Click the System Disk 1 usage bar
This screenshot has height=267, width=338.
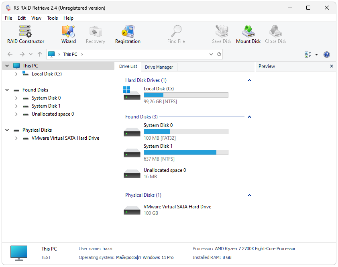(x=186, y=152)
